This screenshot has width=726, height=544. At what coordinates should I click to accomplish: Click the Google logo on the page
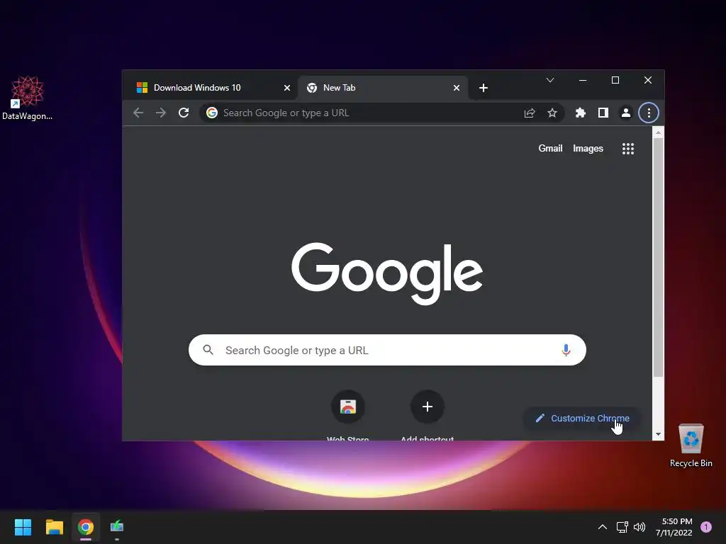[x=387, y=273]
